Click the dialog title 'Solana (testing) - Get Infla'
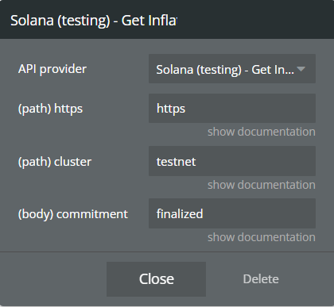The width and height of the screenshot is (334, 307). click(x=94, y=21)
